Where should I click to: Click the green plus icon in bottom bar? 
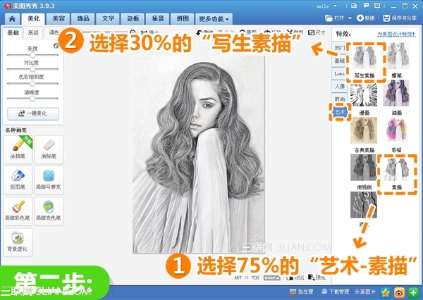tap(414, 292)
